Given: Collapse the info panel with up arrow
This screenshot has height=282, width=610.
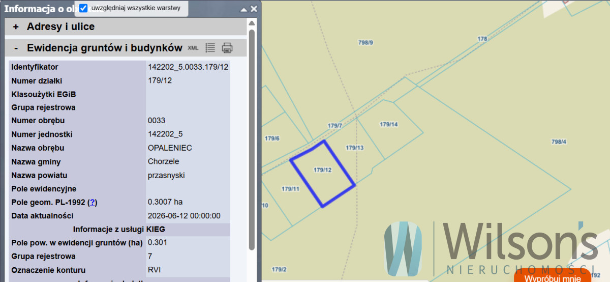Looking at the screenshot, I should 244,9.
